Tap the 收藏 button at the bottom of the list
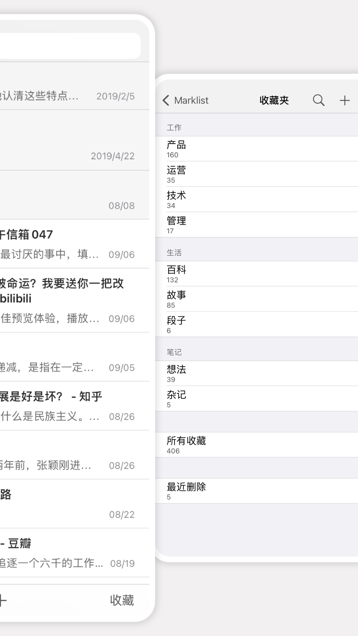 [122, 600]
